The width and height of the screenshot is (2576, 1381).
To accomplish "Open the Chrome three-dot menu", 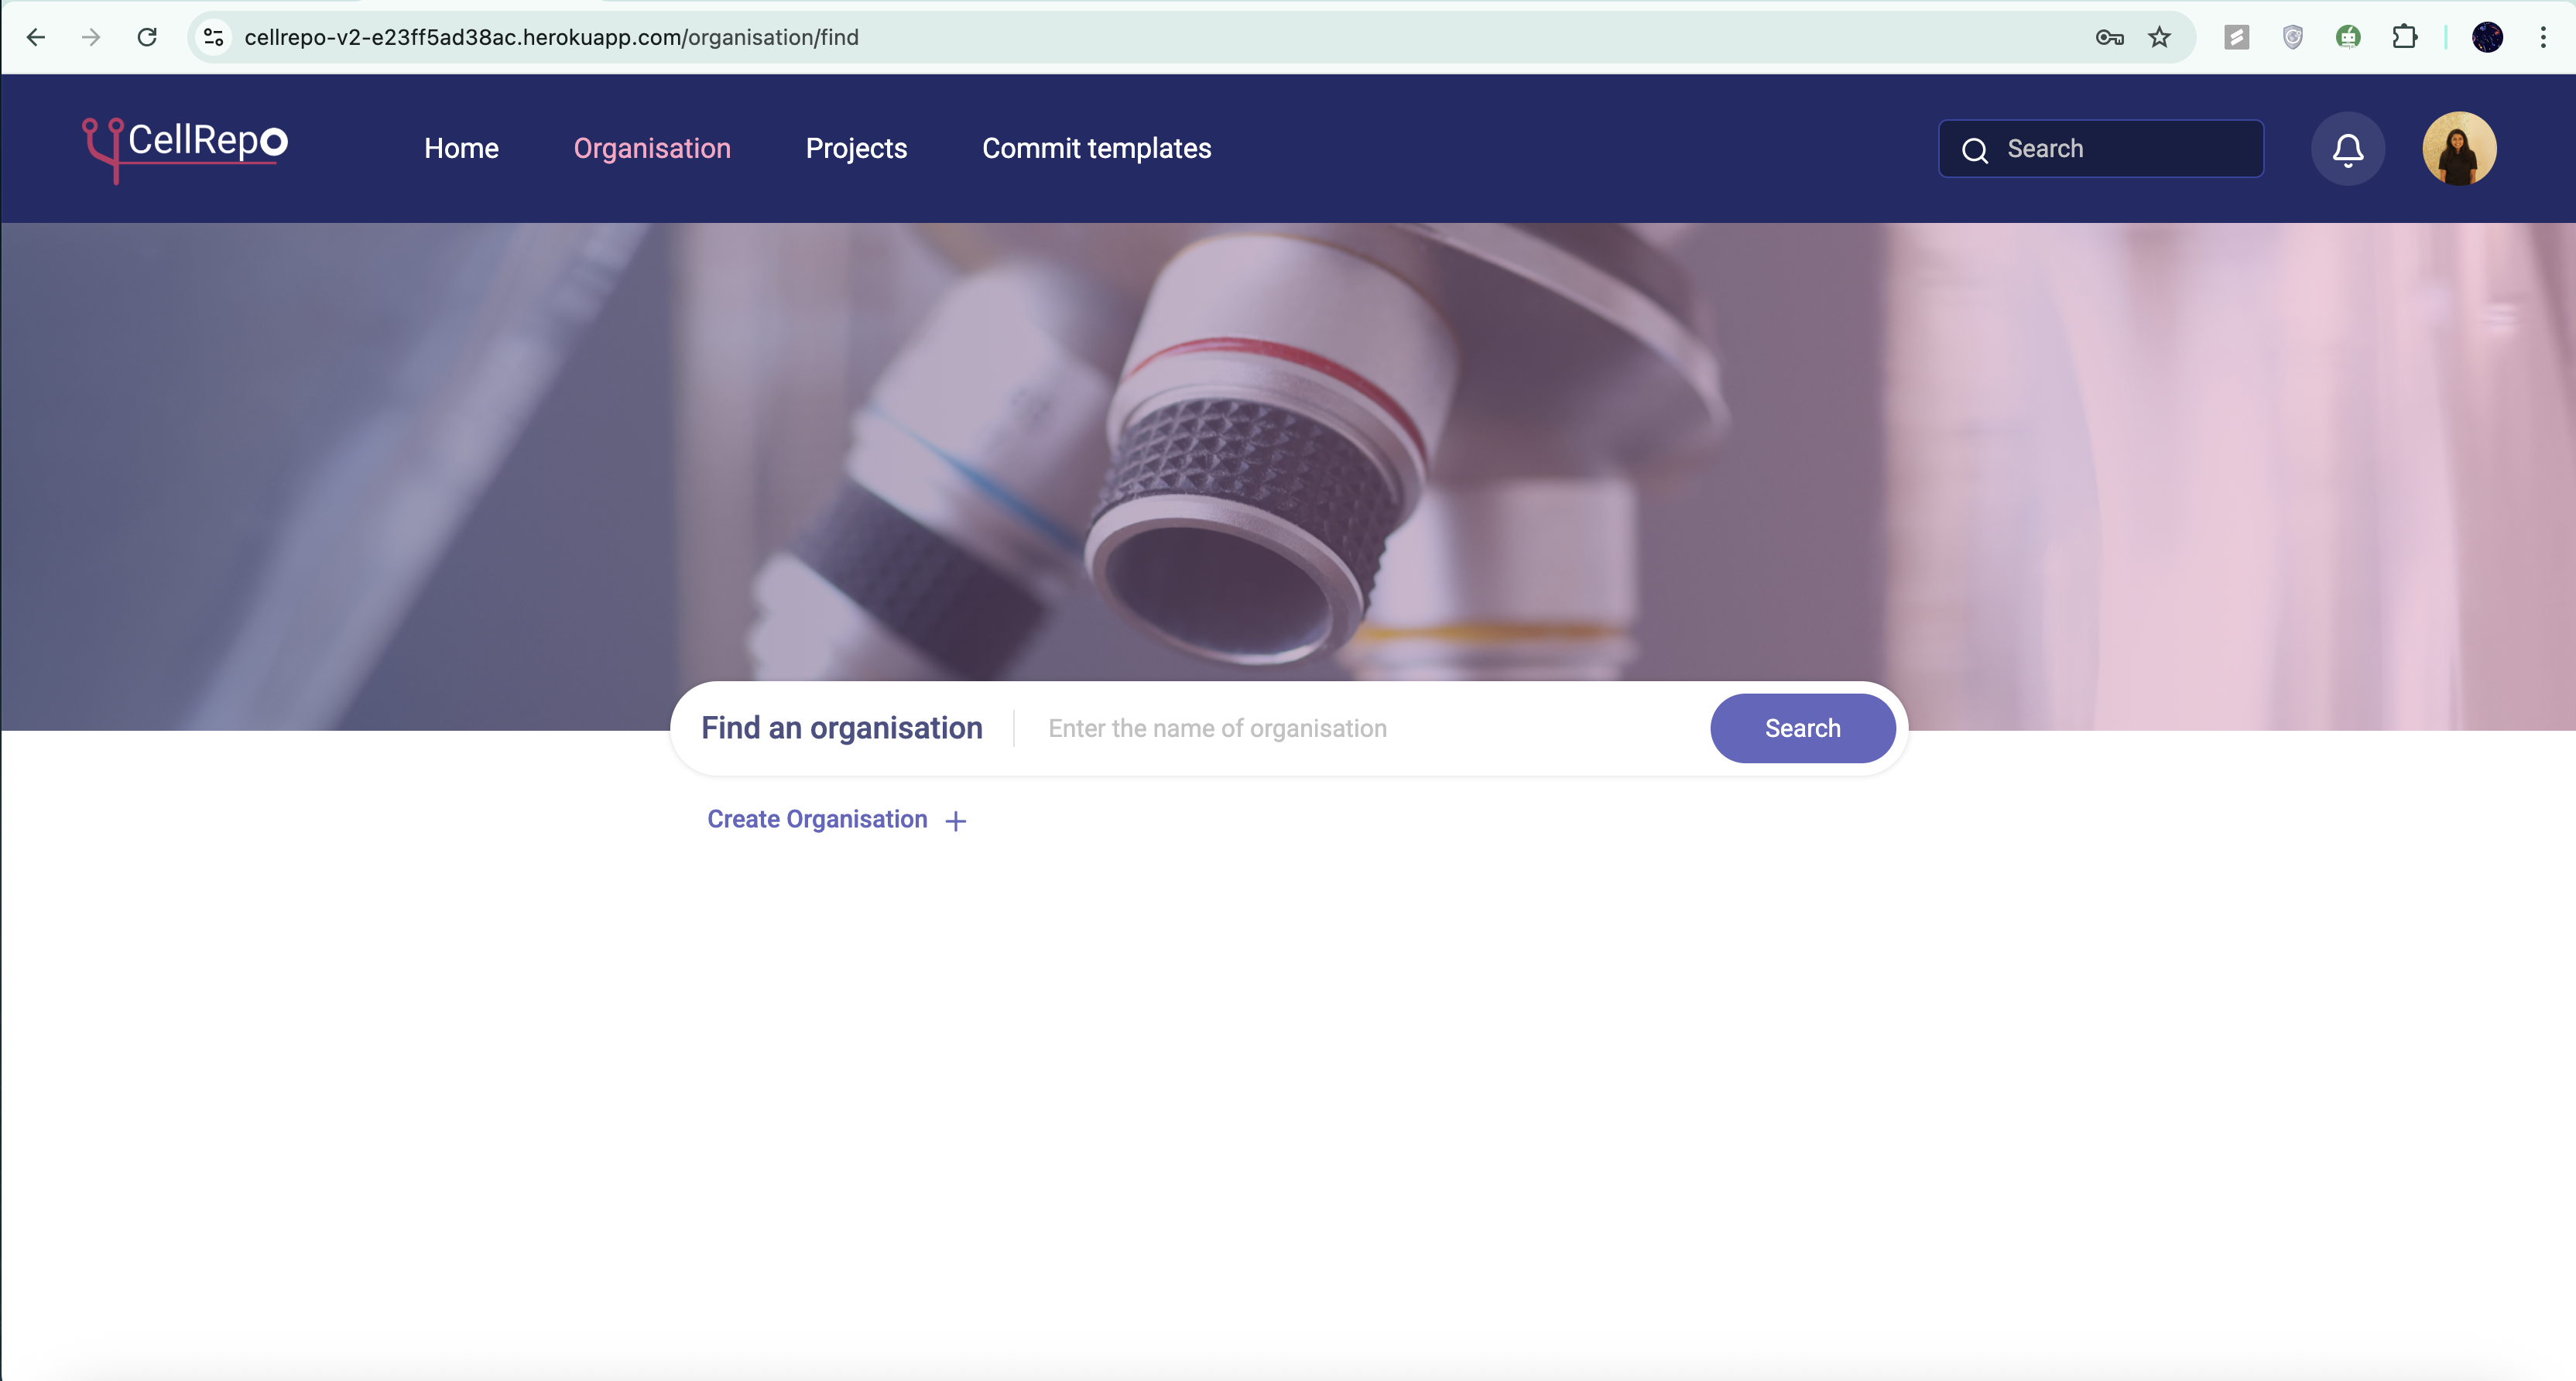I will pyautogui.click(x=2544, y=37).
